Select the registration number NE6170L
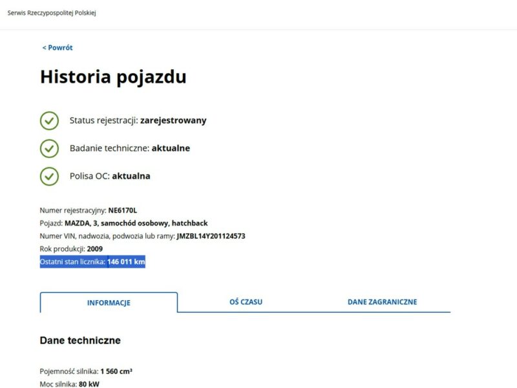The image size is (517, 388). click(123, 211)
